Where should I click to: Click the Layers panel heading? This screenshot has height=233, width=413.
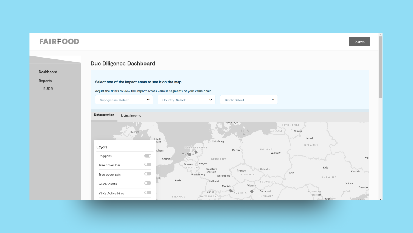(x=102, y=147)
